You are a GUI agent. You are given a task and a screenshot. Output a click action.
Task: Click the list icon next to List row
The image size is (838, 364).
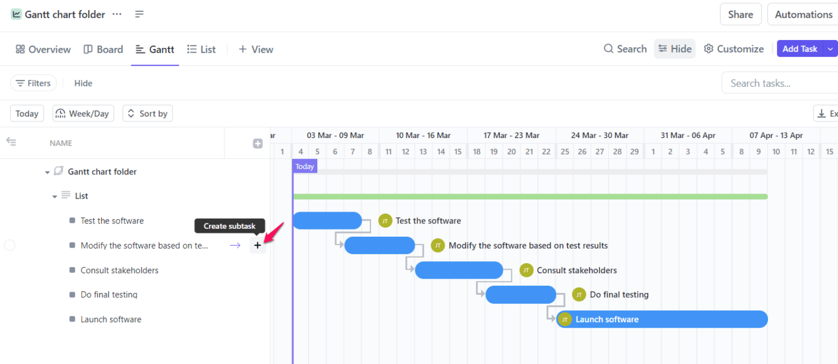click(x=66, y=195)
